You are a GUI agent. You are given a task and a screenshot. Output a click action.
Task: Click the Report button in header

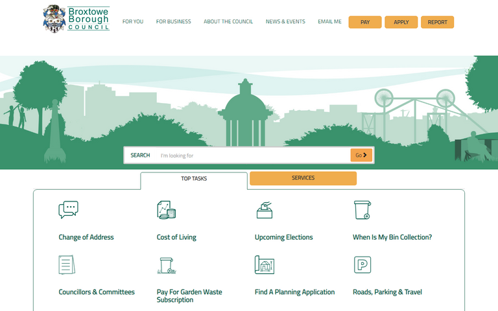[x=437, y=22]
